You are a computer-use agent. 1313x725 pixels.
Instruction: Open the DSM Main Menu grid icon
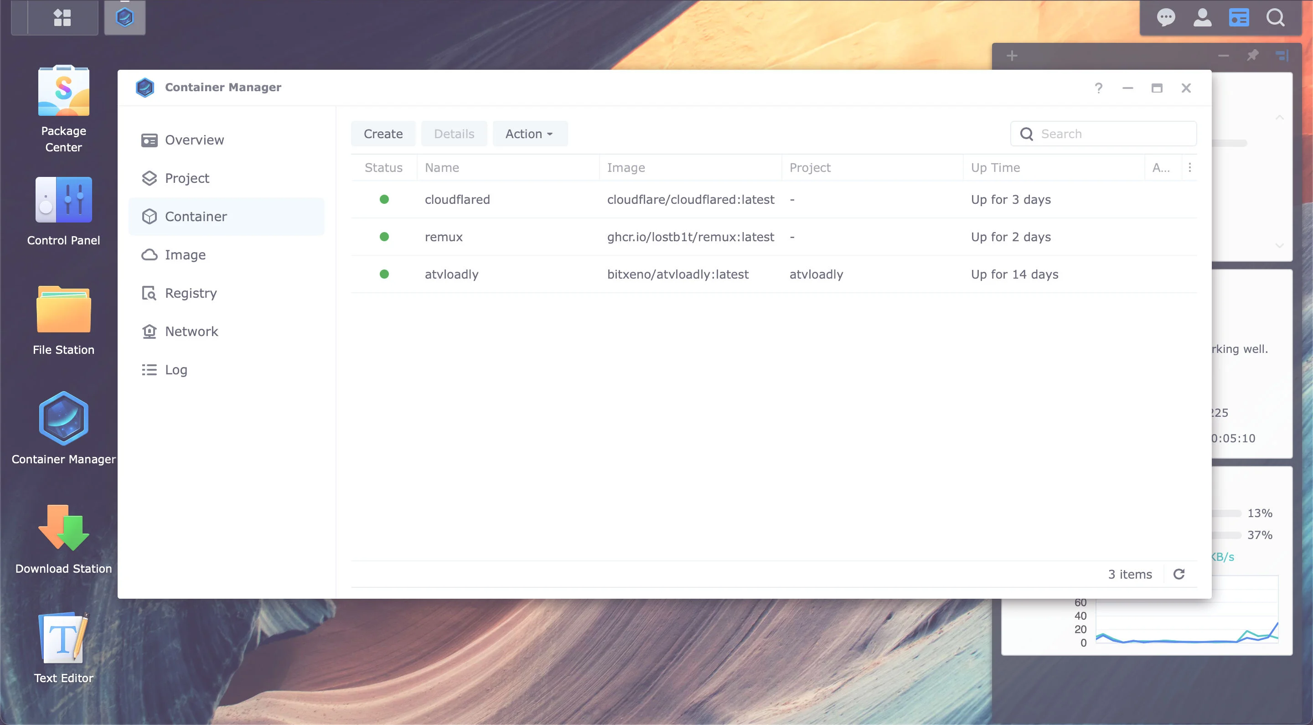pyautogui.click(x=62, y=17)
